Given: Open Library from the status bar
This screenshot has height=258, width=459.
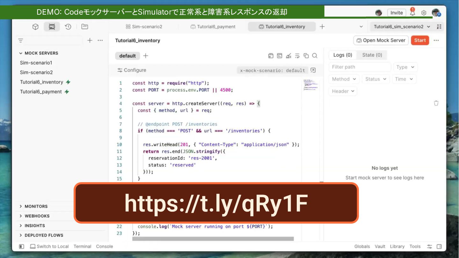Looking at the screenshot, I should 397,247.
